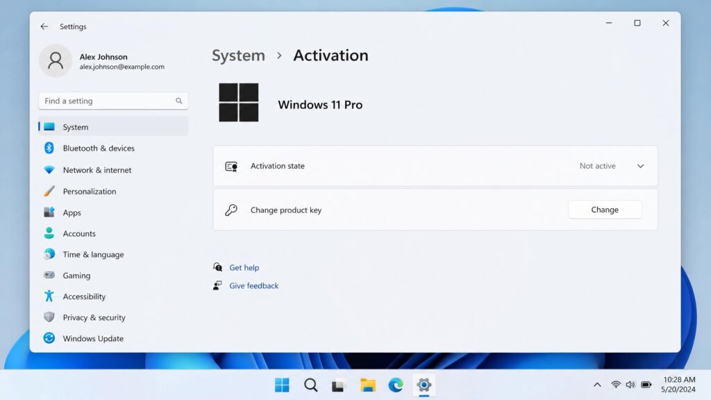The image size is (711, 400).
Task: Open Alex Johnson's account avatar
Action: [x=56, y=60]
